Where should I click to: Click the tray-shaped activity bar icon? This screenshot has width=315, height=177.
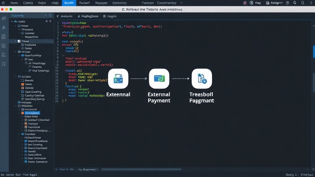[x=4, y=55]
